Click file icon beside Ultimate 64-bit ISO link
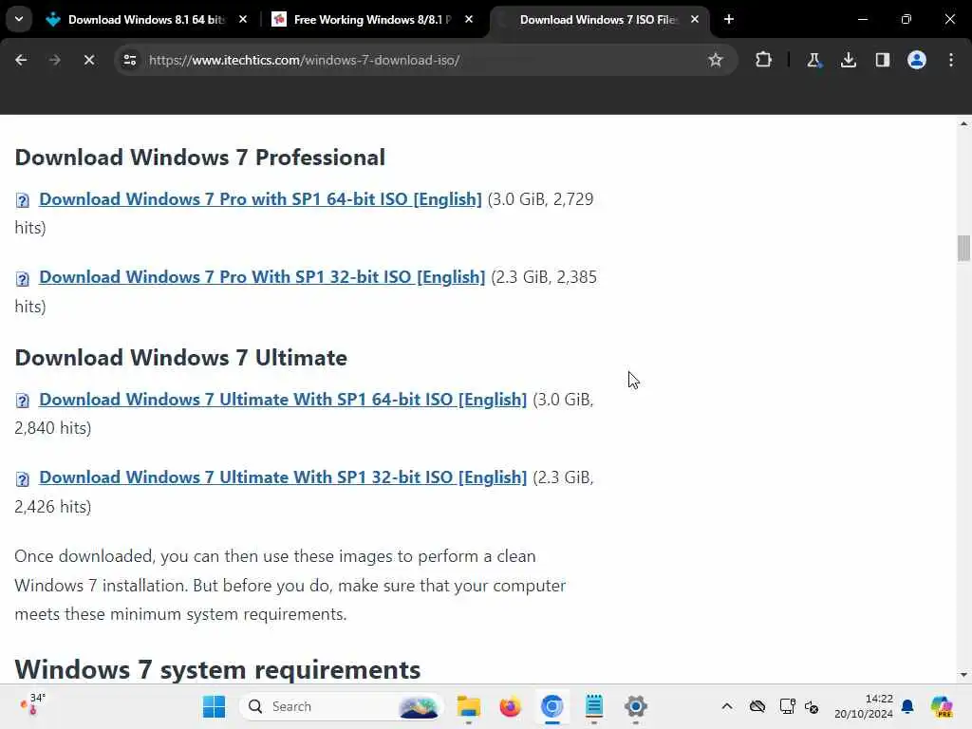This screenshot has width=972, height=729. (x=23, y=401)
